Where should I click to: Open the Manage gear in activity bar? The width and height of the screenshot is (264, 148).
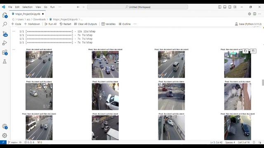coord(5,135)
